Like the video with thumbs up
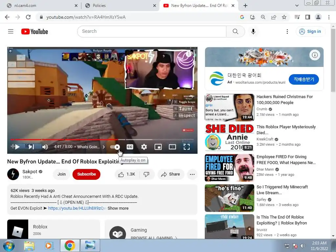336x252 pixels. [127, 174]
